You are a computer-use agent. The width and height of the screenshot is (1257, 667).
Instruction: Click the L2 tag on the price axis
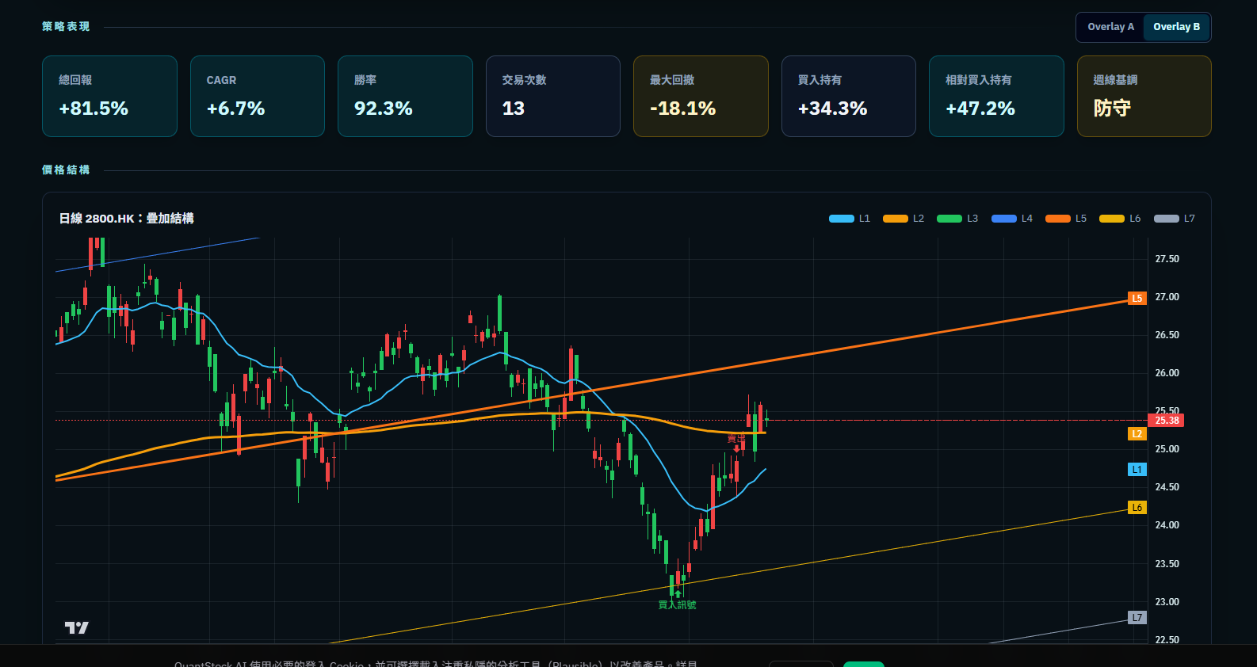(x=1137, y=434)
